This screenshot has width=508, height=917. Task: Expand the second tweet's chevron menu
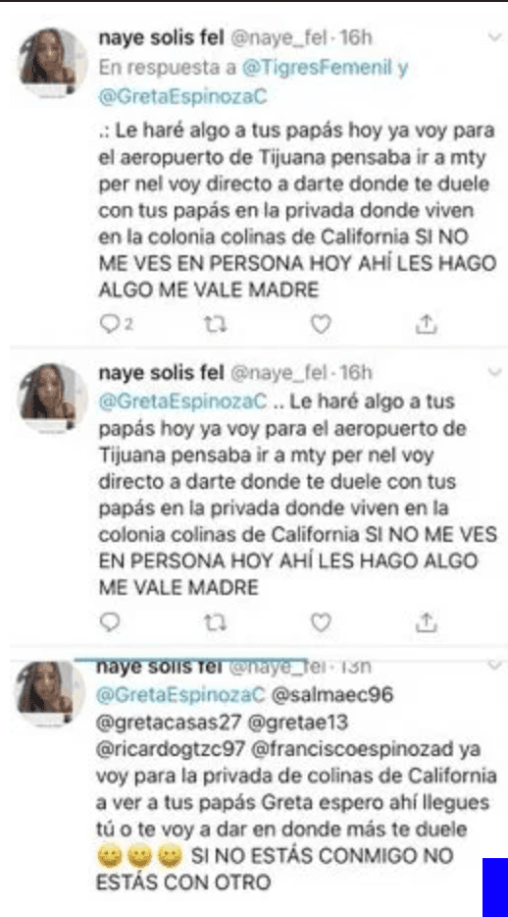tap(494, 372)
